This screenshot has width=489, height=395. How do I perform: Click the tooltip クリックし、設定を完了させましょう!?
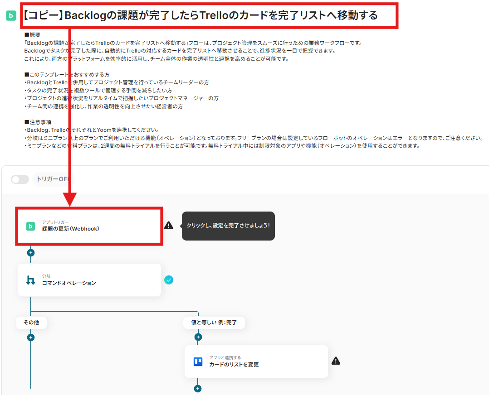click(x=228, y=226)
